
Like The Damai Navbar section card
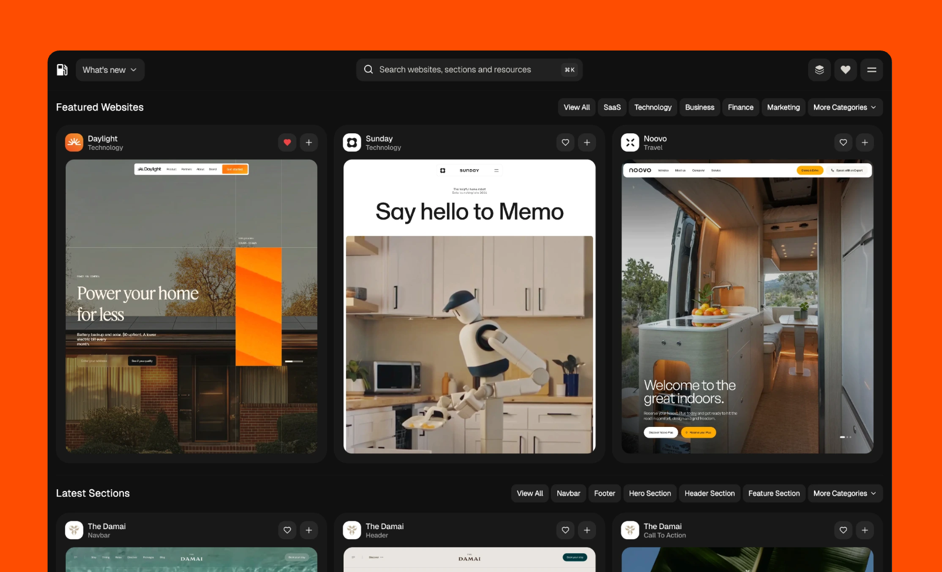tap(287, 530)
